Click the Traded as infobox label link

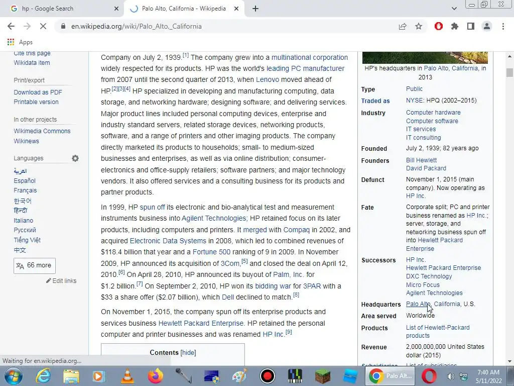pyautogui.click(x=375, y=101)
